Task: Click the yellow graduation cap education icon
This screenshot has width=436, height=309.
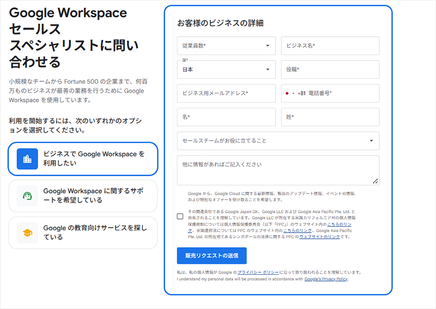Action: pyautogui.click(x=27, y=233)
